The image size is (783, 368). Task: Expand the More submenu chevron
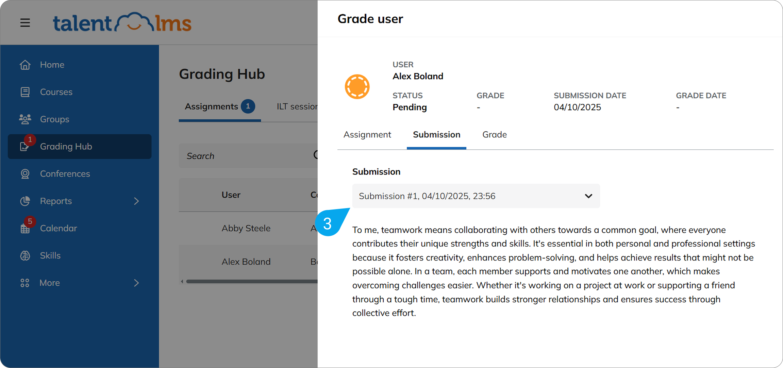(136, 283)
